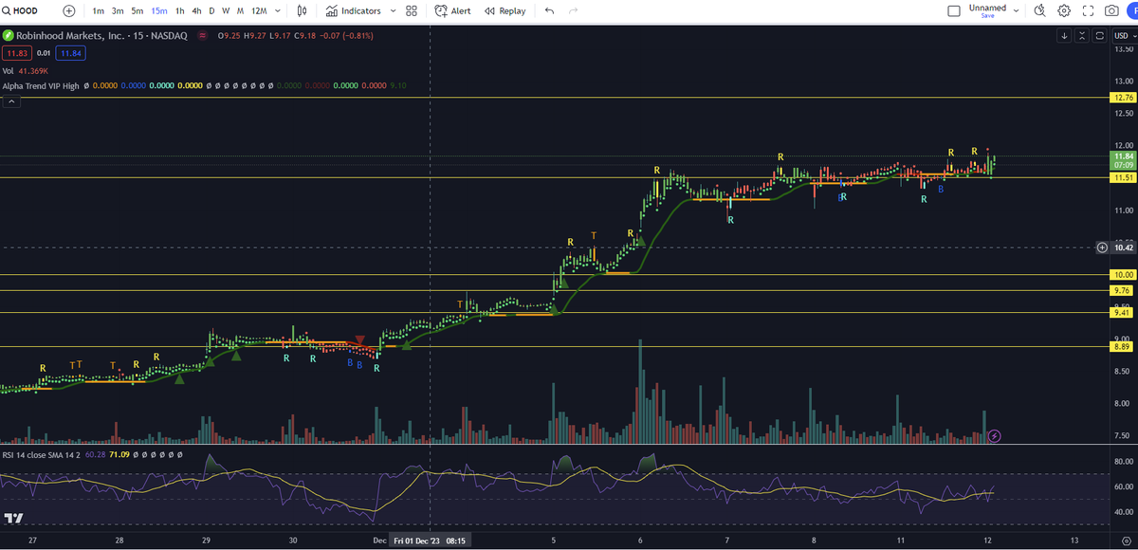Take a chart snapshot with camera icon
This screenshot has width=1138, height=550.
1111,10
